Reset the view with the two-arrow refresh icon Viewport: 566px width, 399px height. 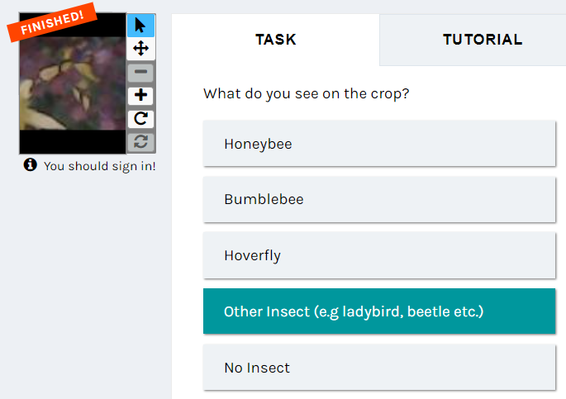pos(140,142)
